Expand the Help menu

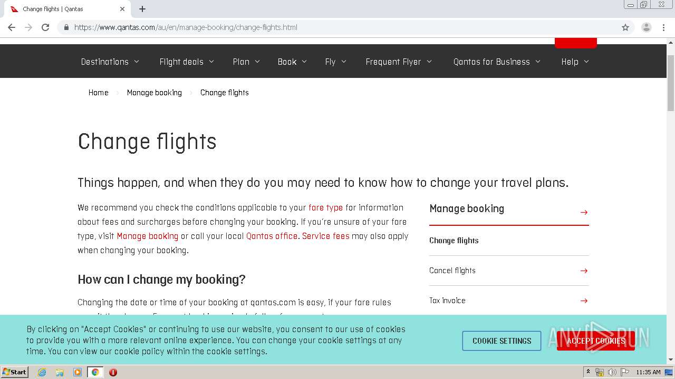575,62
